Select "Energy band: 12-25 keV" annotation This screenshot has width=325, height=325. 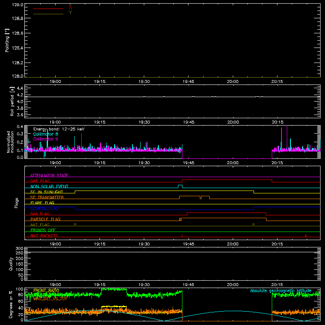(x=59, y=129)
